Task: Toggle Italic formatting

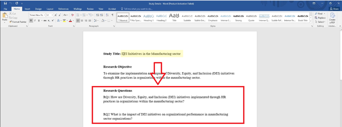Action: coord(35,20)
